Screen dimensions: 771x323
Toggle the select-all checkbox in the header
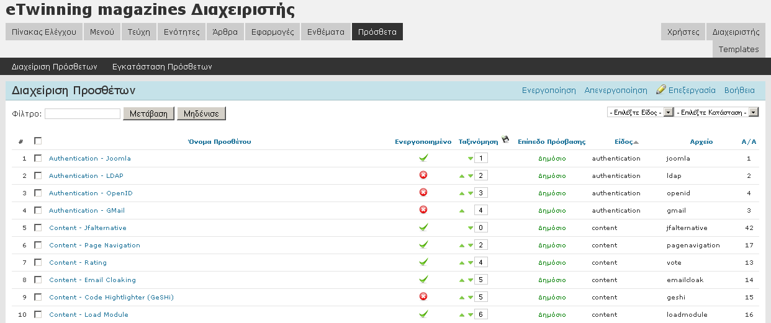click(38, 141)
